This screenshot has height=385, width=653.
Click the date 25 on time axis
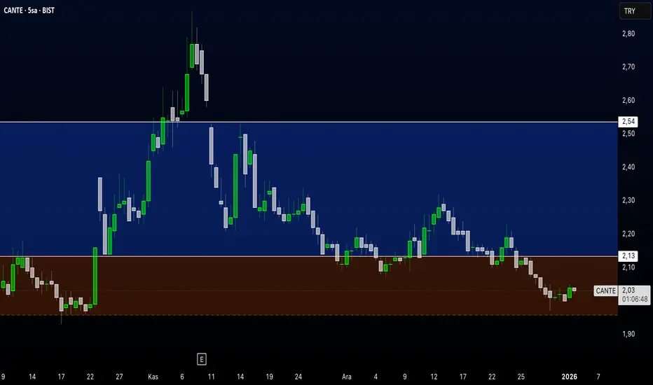coord(521,377)
